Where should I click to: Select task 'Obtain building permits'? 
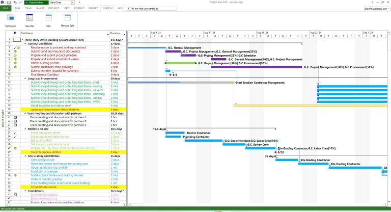coord(42,63)
